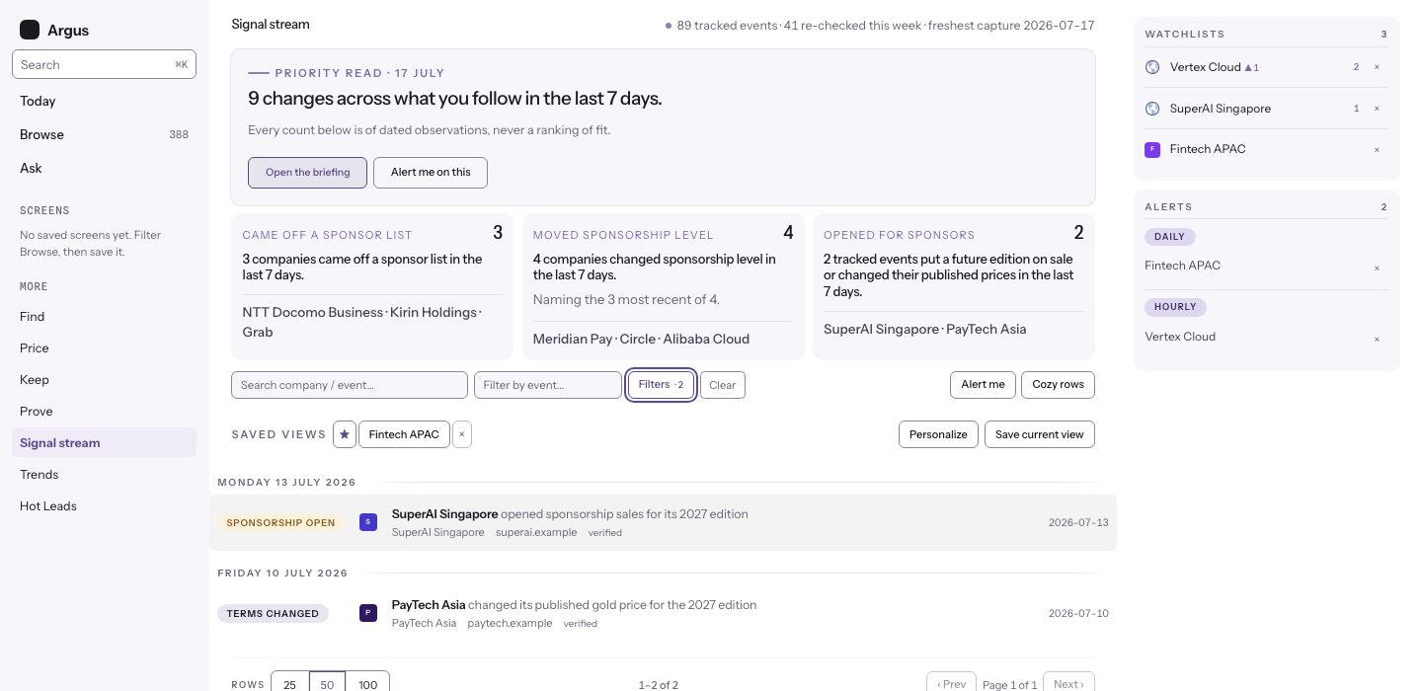Open the Moved Sponsorship Level card
1422x691 pixels.
[663, 286]
